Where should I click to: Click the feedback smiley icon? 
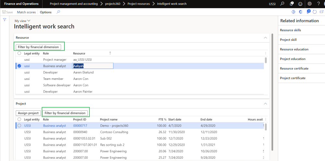tap(300, 4)
